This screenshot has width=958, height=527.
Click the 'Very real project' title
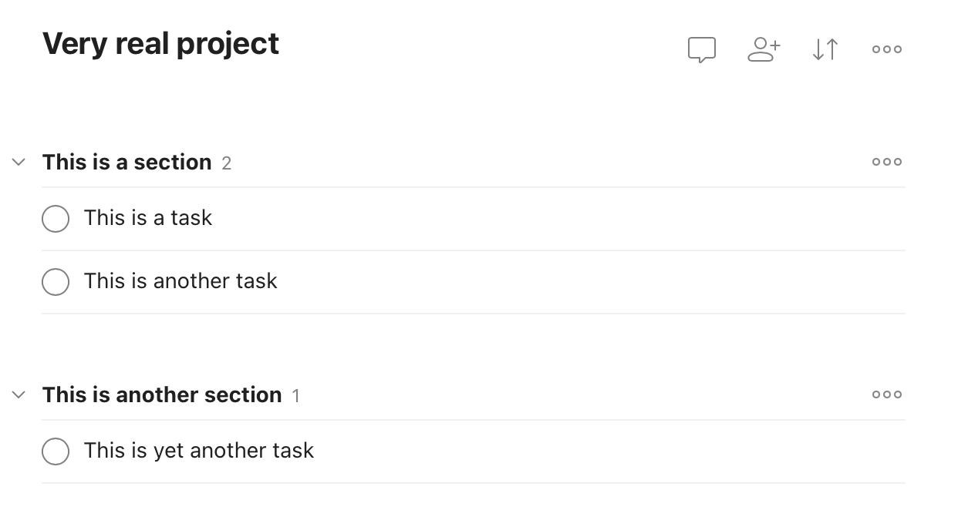point(160,44)
